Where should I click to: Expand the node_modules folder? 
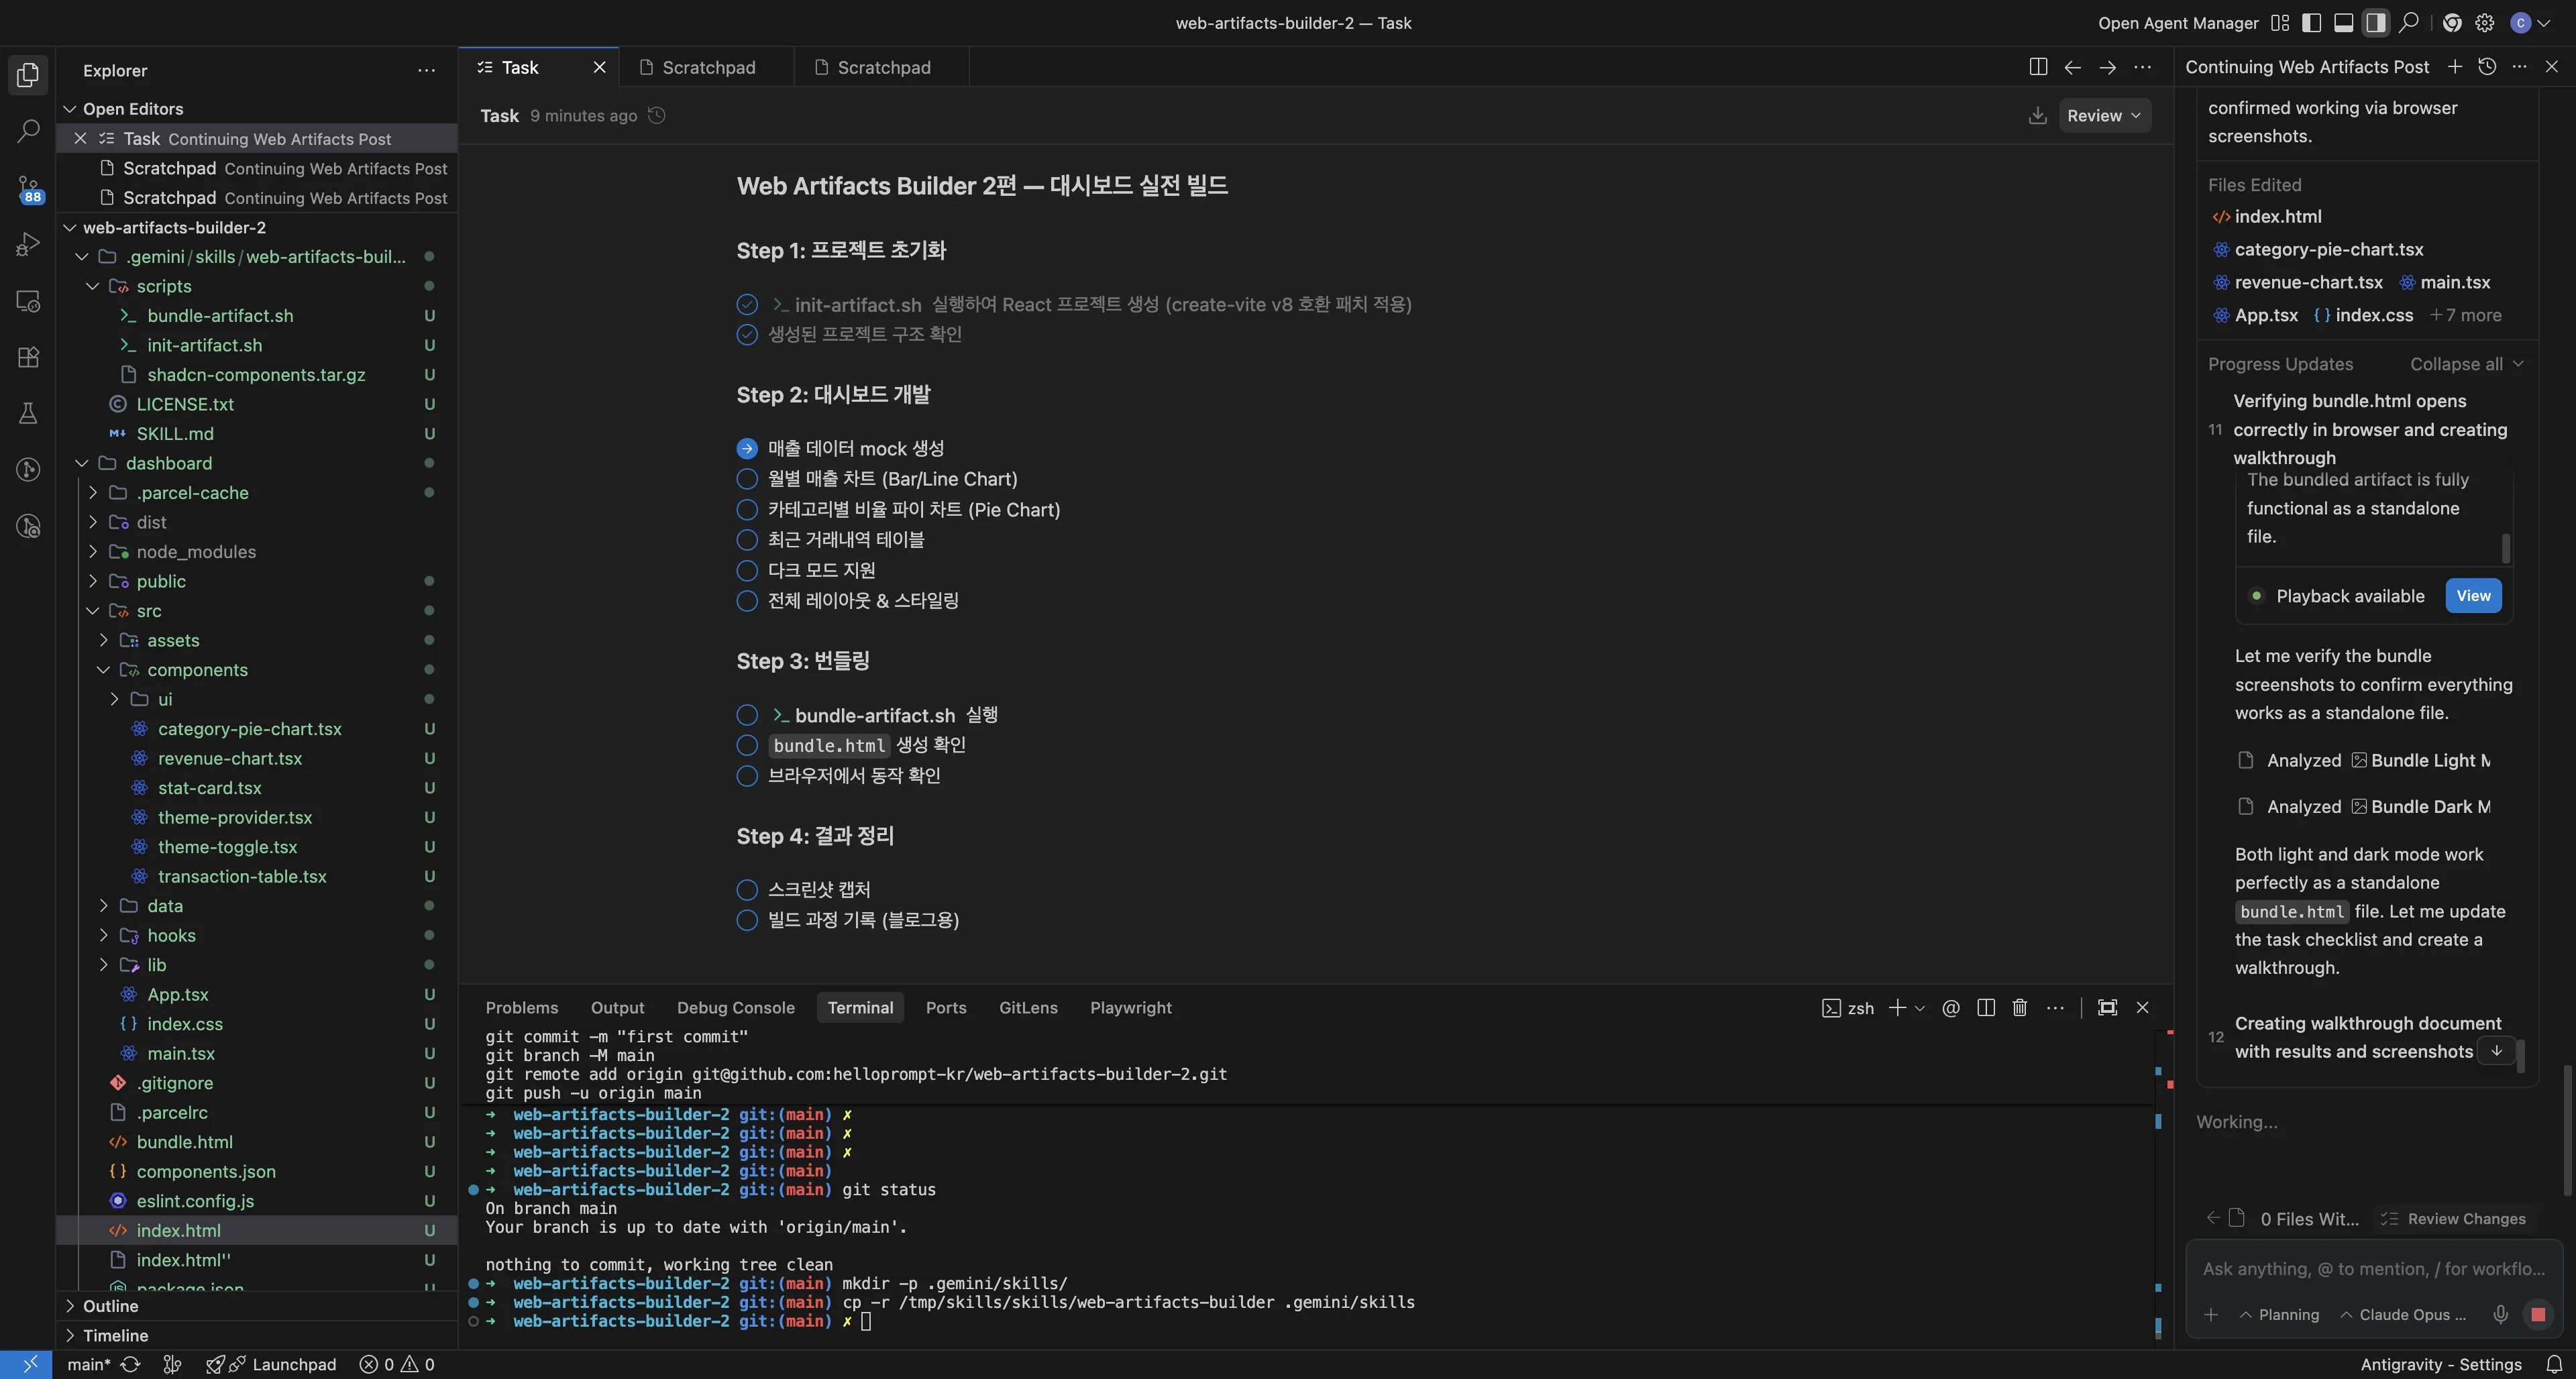pyautogui.click(x=196, y=552)
